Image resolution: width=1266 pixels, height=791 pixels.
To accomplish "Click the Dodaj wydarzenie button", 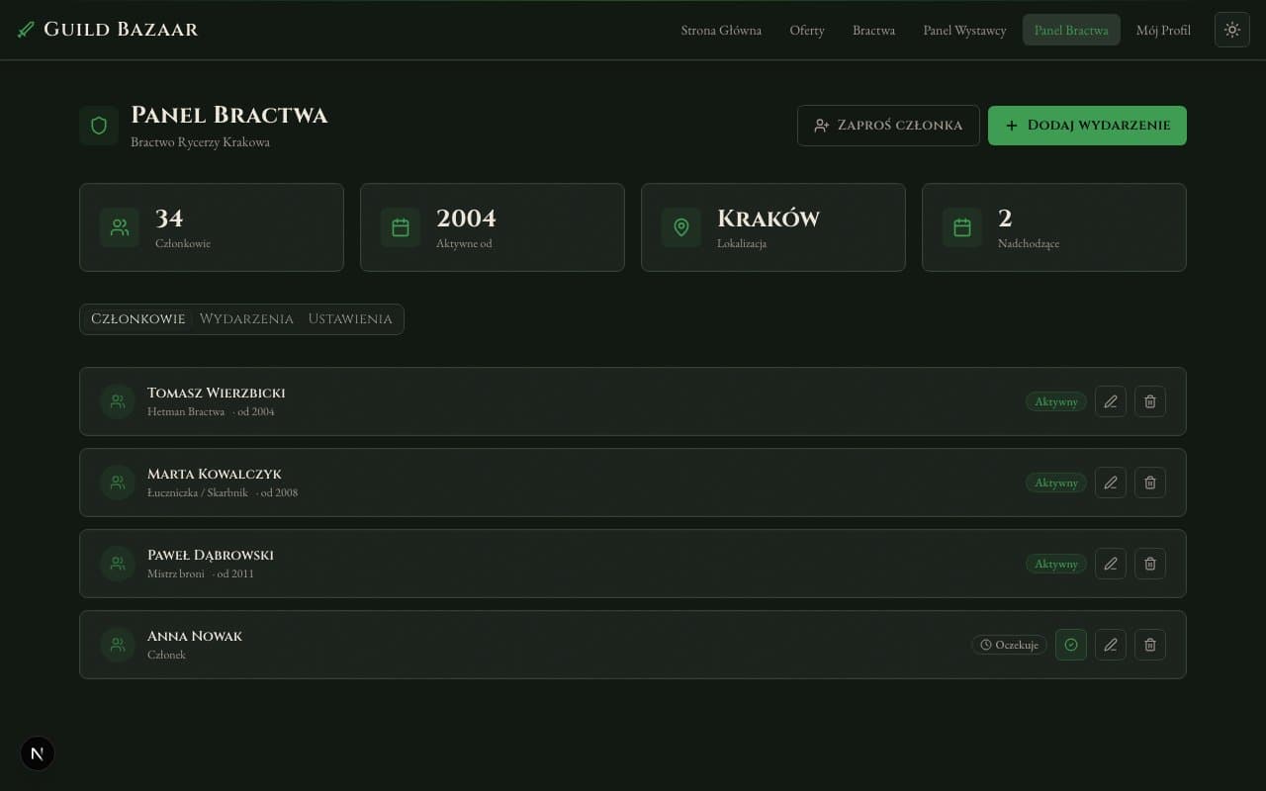I will (x=1087, y=126).
